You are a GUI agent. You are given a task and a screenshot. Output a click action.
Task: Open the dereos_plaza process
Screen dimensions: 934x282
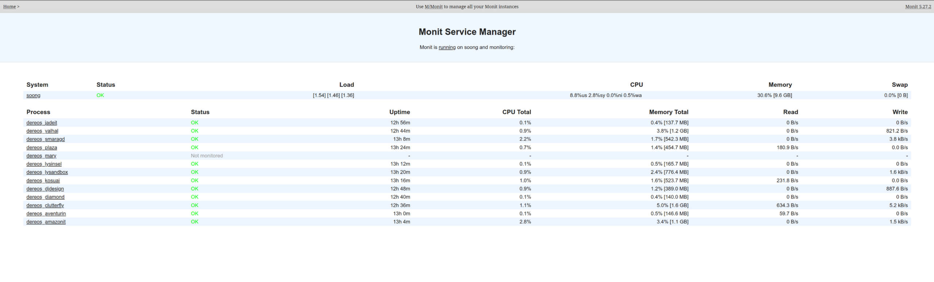click(x=42, y=148)
